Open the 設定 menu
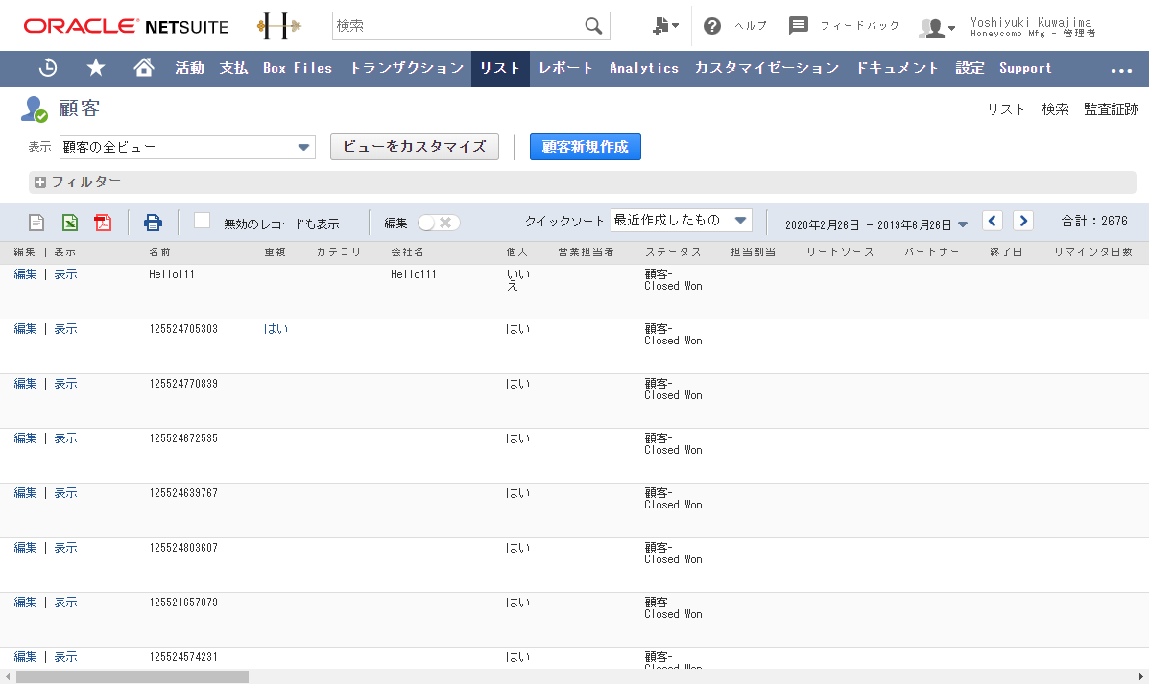 click(970, 68)
